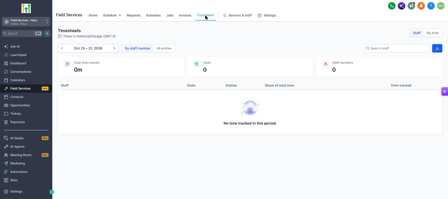Go to the Invoices tab
The height and width of the screenshot is (199, 448).
coord(185,15)
